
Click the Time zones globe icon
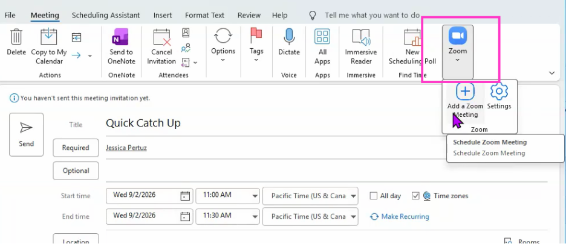(x=427, y=196)
